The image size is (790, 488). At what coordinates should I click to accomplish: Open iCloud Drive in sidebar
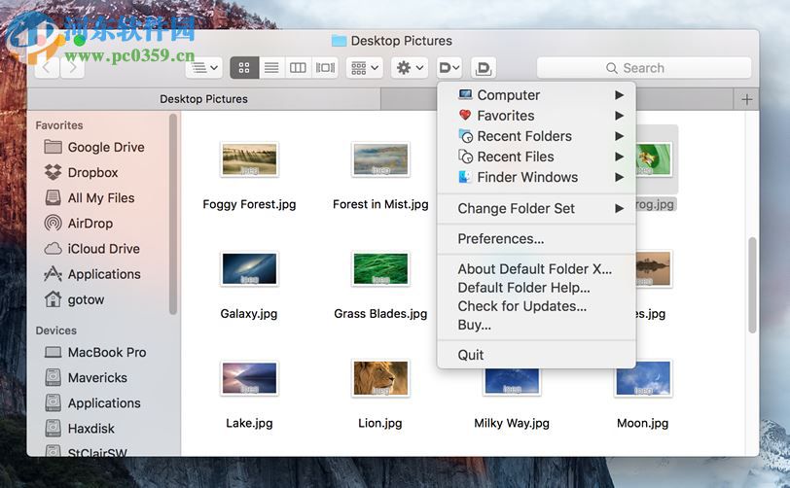click(x=103, y=249)
